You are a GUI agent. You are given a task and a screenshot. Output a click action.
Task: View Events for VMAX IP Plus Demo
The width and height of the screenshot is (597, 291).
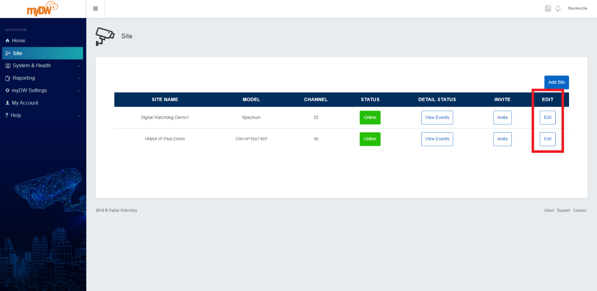(x=437, y=139)
